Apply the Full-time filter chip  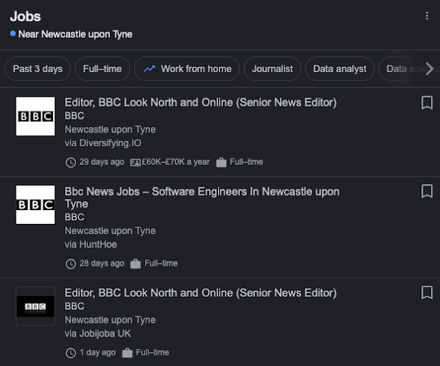pyautogui.click(x=102, y=69)
